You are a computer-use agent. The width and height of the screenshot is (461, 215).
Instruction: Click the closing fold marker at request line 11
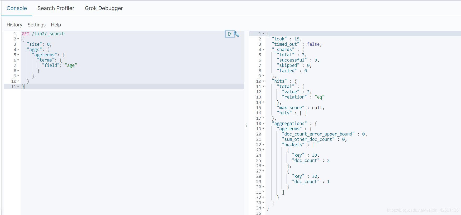18,86
